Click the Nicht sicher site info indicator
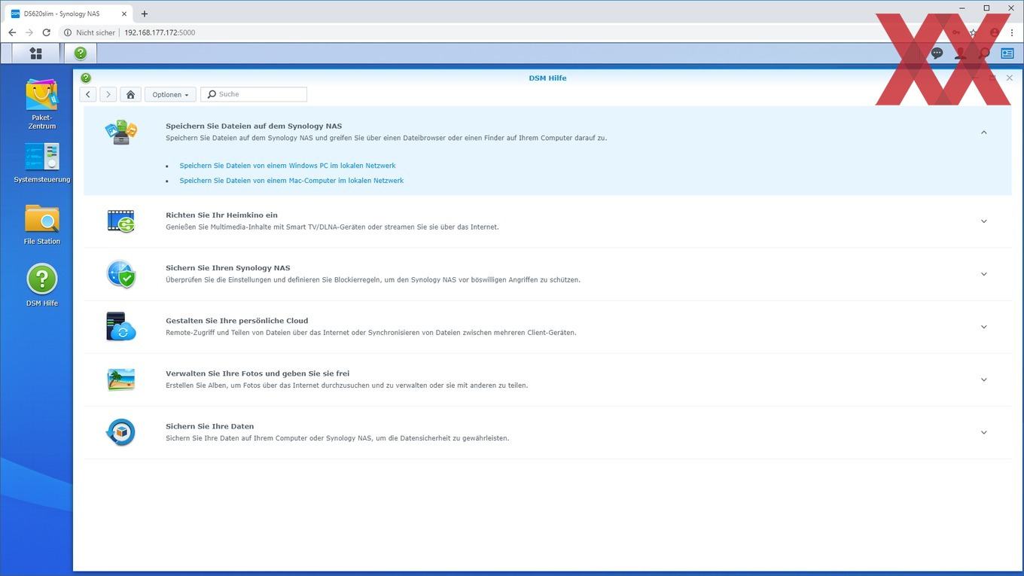Viewport: 1024px width, 576px height. 90,32
